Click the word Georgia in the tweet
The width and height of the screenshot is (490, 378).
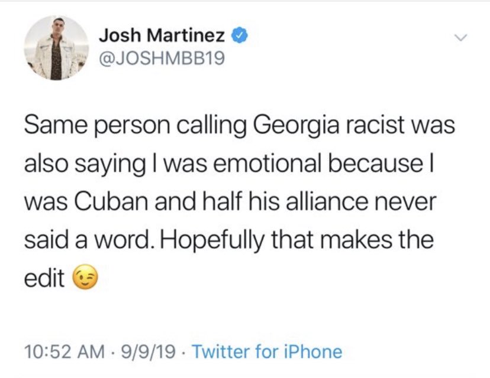click(x=296, y=126)
